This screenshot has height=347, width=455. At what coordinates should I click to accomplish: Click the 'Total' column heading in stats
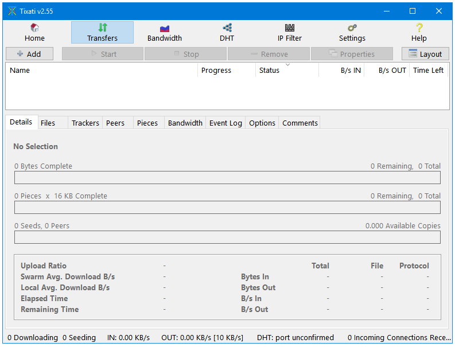pos(320,266)
